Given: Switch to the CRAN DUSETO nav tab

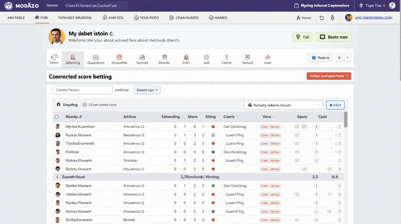Looking at the screenshot, I should coord(184,18).
